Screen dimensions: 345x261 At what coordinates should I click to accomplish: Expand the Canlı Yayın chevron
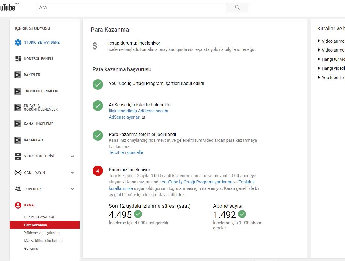72,173
